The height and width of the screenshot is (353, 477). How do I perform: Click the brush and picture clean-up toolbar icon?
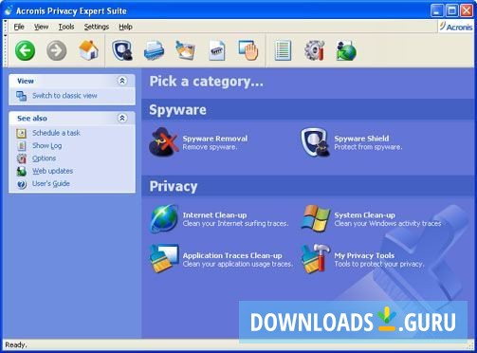[x=185, y=50]
